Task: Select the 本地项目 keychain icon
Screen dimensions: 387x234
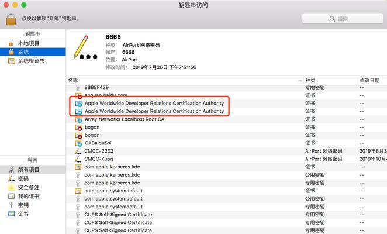Action: [x=11, y=43]
